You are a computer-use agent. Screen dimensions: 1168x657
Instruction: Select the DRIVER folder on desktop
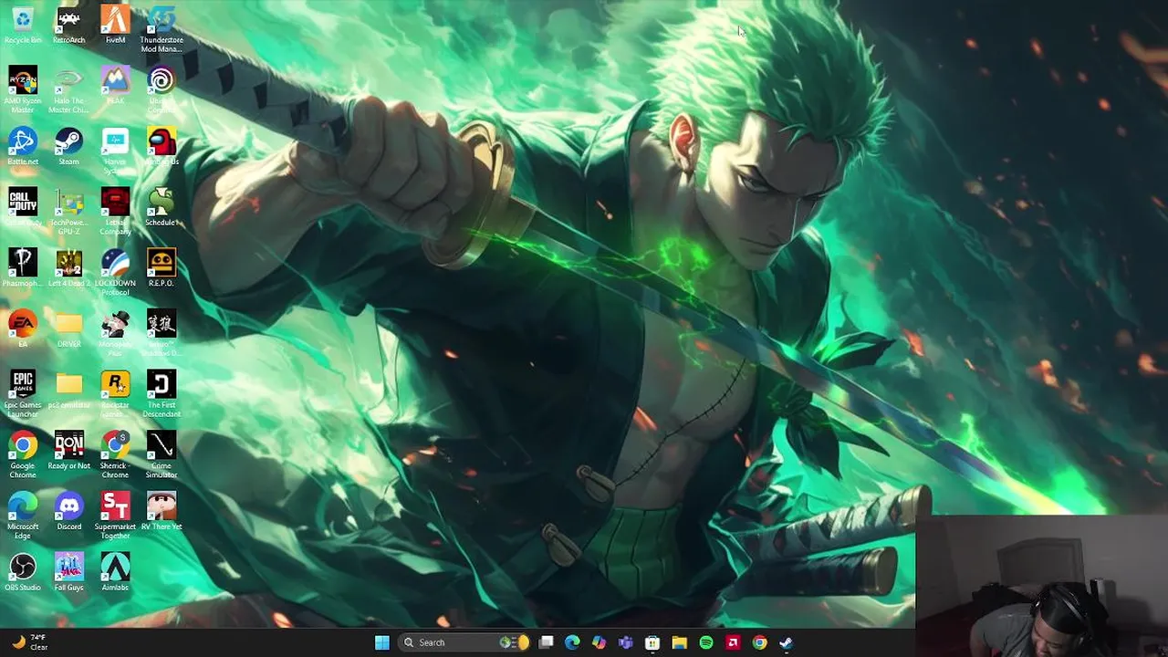[x=68, y=328]
